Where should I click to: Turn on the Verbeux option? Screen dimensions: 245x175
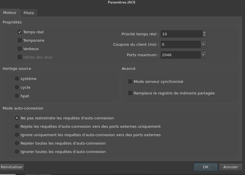[x=20, y=49]
